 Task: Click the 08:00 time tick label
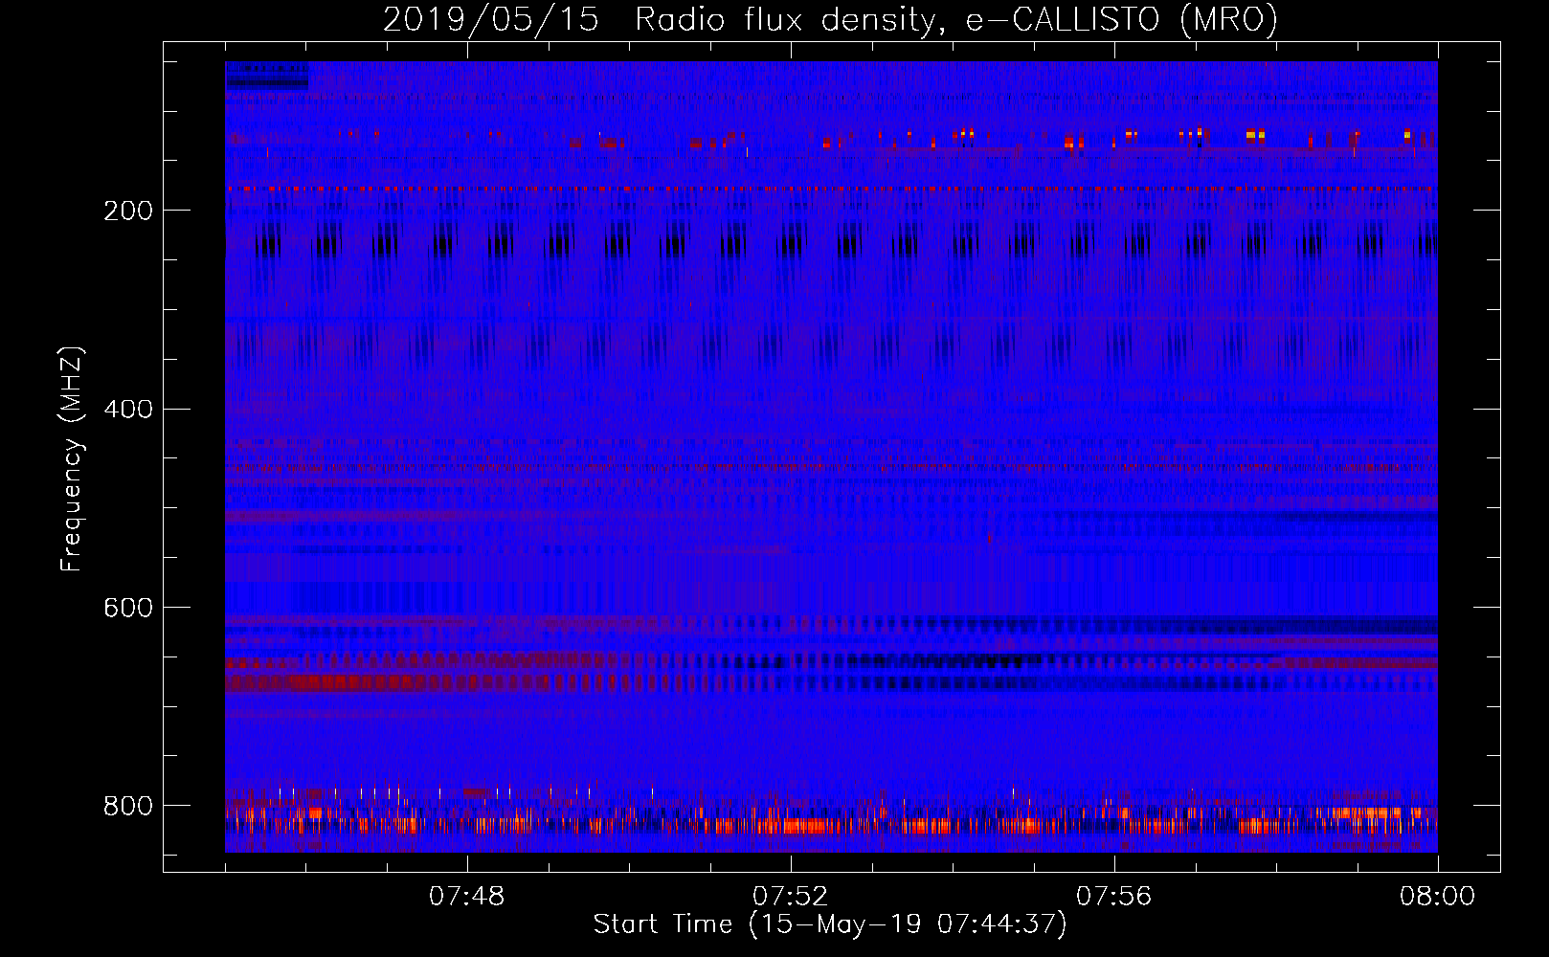(1438, 897)
